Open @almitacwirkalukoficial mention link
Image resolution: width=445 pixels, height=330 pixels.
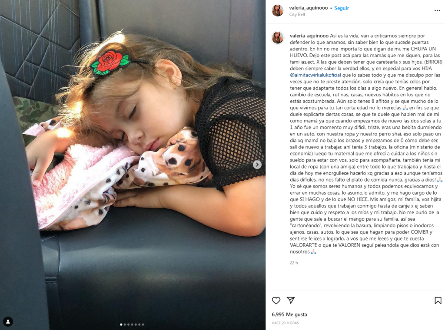click(x=315, y=75)
